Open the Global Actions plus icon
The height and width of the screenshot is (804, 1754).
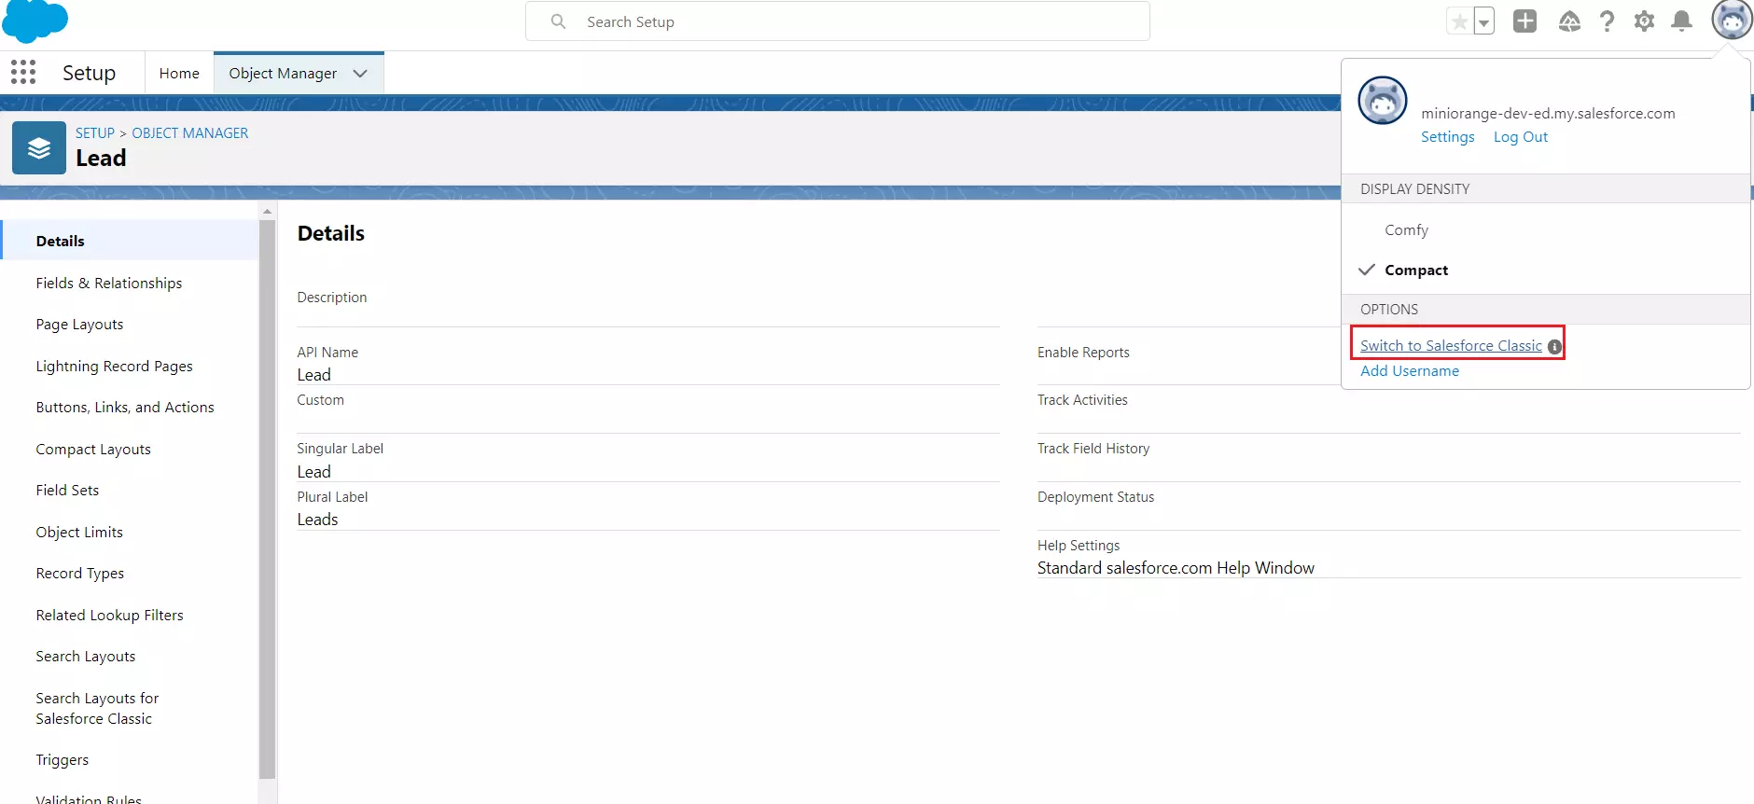point(1524,21)
